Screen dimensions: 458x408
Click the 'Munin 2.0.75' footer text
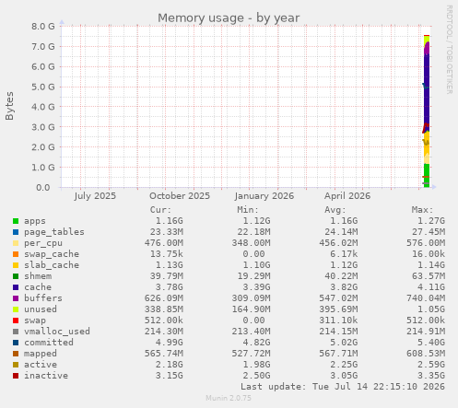(x=229, y=398)
